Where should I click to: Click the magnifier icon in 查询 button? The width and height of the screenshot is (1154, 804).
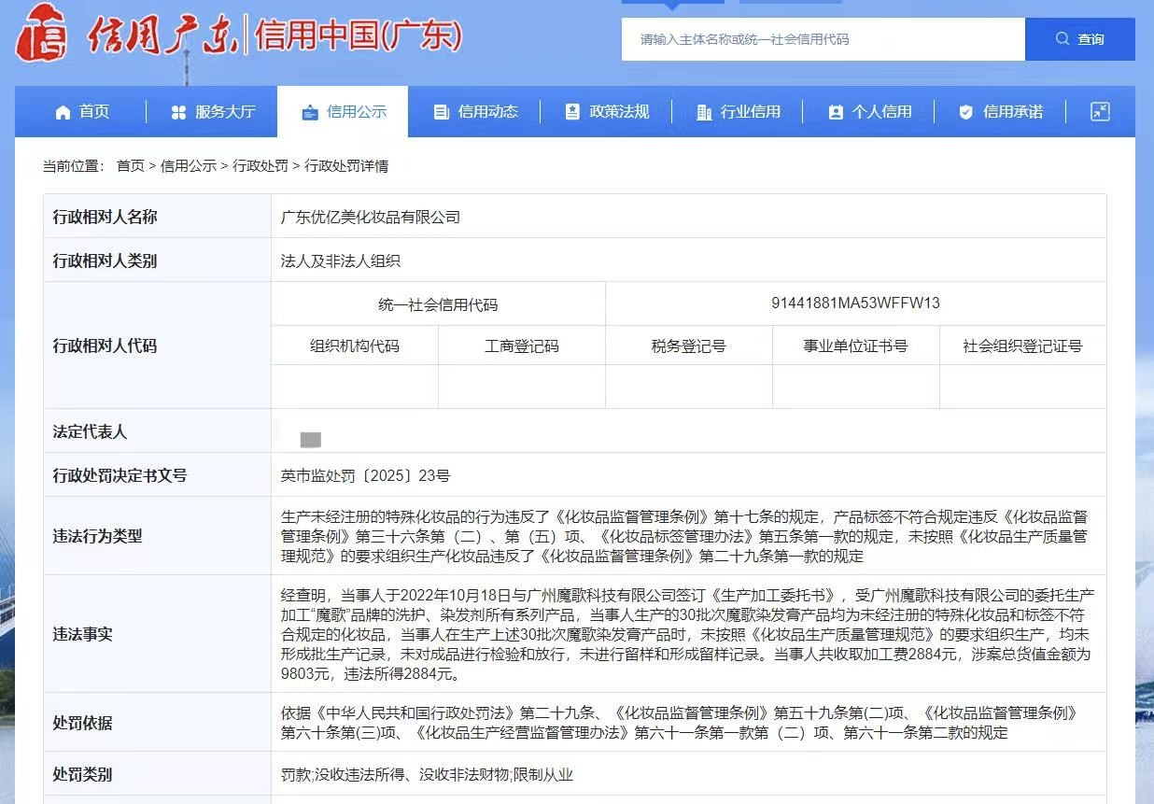click(x=1063, y=39)
